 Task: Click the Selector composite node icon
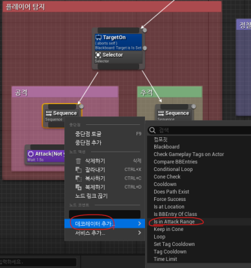click(x=98, y=55)
